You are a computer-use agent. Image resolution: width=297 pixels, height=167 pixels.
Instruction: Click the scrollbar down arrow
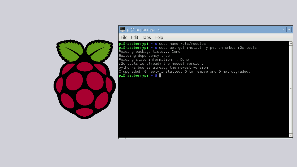291,135
